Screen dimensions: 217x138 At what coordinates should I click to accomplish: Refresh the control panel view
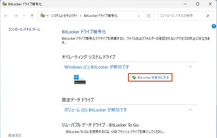coord(149,16)
